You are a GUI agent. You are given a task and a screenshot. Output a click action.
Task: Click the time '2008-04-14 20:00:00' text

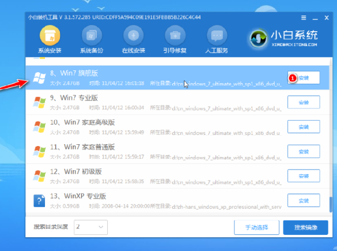[x=126, y=206]
